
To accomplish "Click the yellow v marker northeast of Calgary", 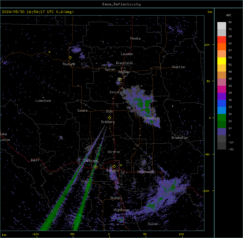I will (121, 165).
